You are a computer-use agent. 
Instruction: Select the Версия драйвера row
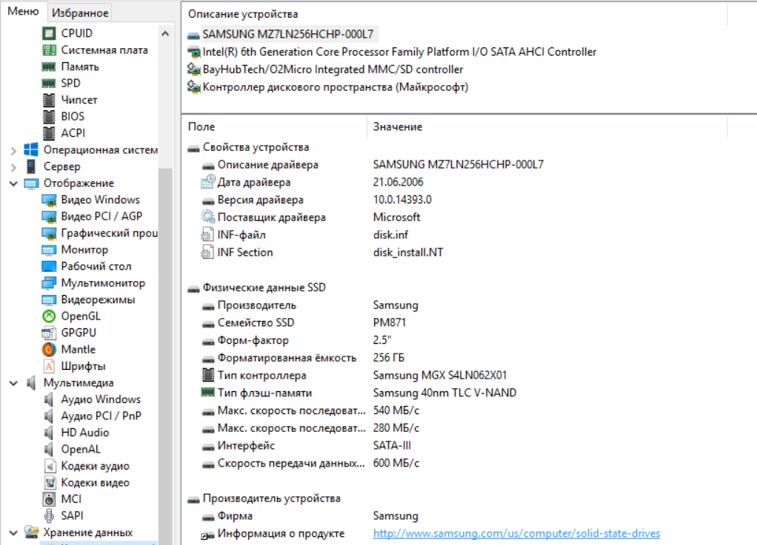tap(316, 200)
